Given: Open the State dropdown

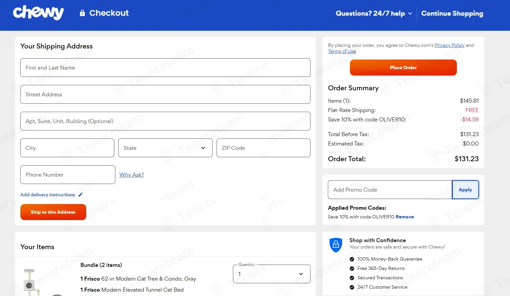Looking at the screenshot, I should (165, 148).
